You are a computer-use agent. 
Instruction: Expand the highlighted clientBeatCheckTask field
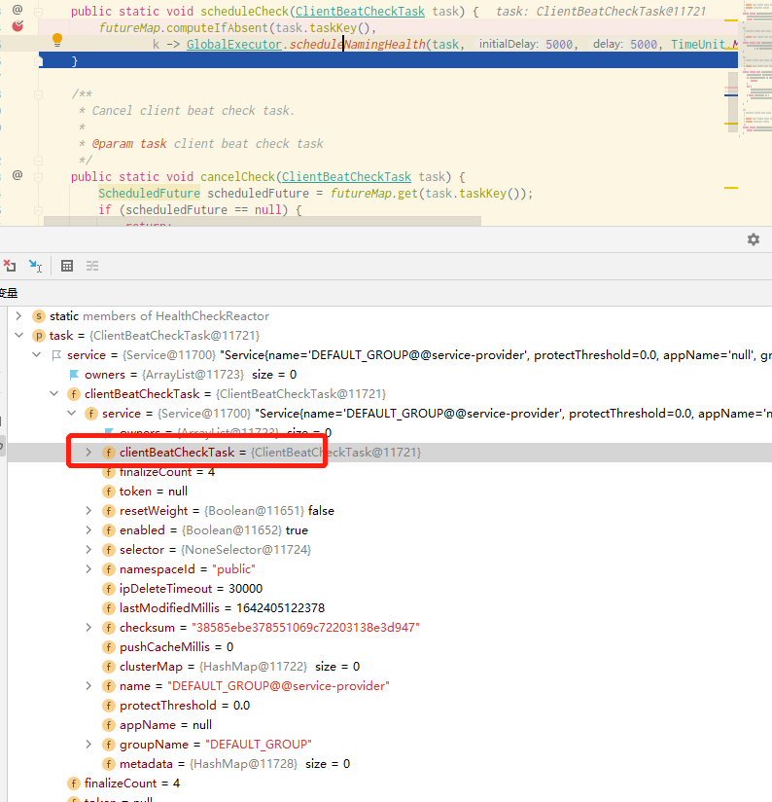pos(88,453)
